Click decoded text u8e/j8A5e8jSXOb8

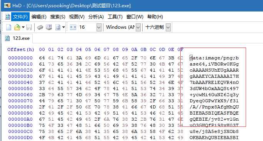click(214, 131)
